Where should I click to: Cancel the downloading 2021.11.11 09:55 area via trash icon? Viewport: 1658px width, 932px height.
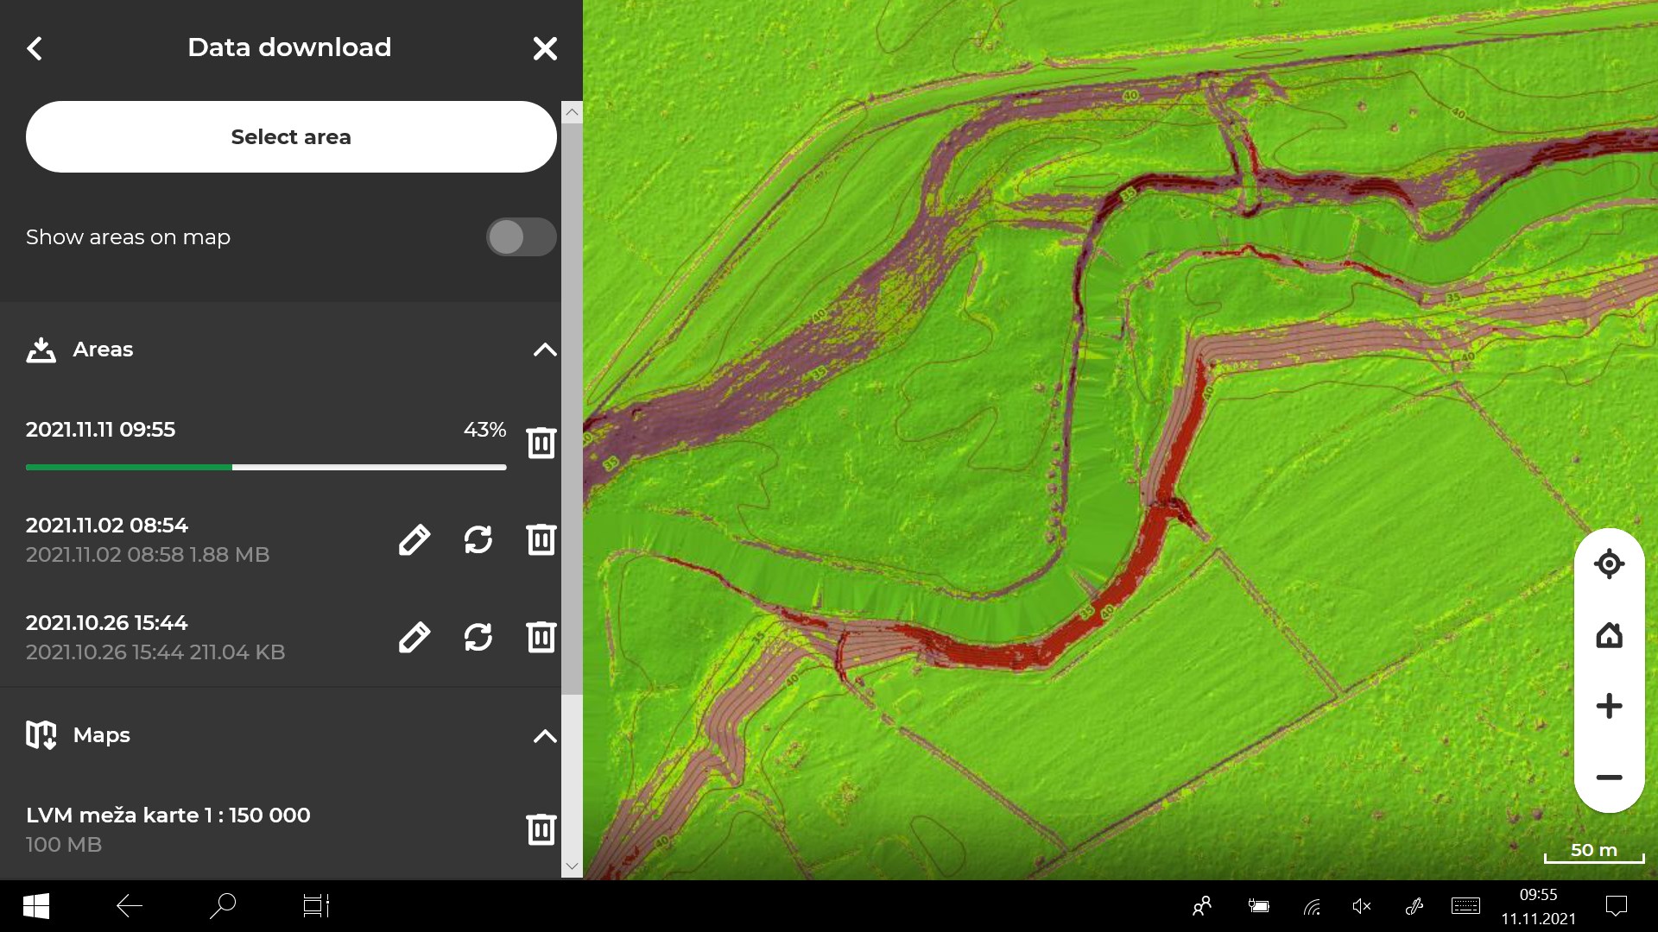541,443
